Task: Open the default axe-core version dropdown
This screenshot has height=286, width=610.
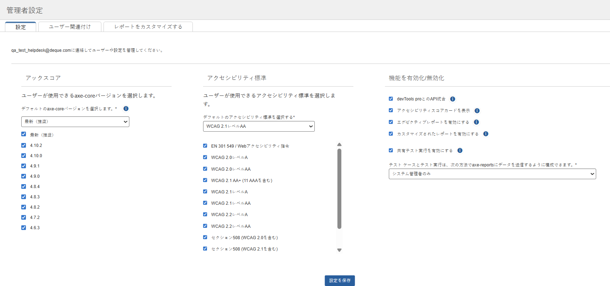Action: tap(75, 122)
